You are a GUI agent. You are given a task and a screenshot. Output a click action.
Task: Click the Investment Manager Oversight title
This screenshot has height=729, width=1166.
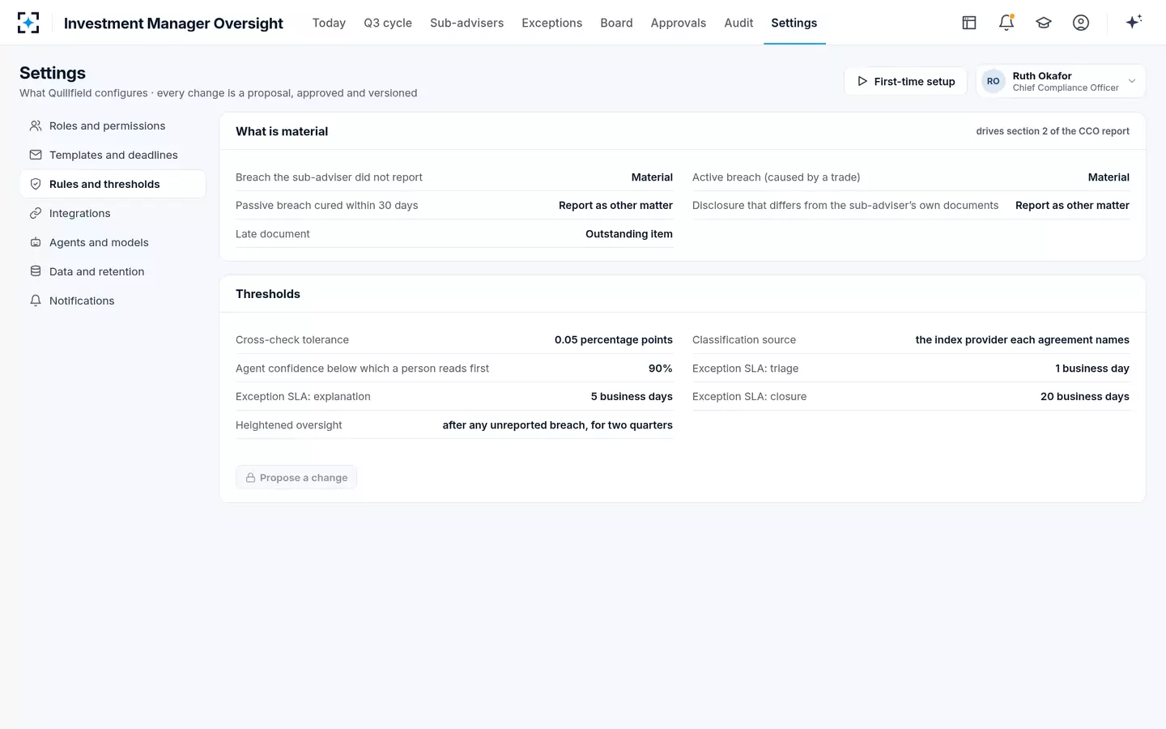(173, 23)
